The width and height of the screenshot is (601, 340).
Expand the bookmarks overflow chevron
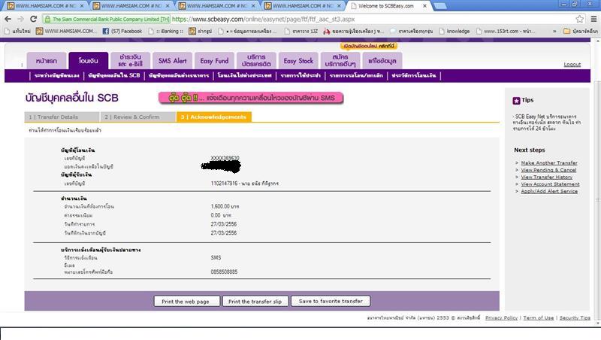click(554, 31)
